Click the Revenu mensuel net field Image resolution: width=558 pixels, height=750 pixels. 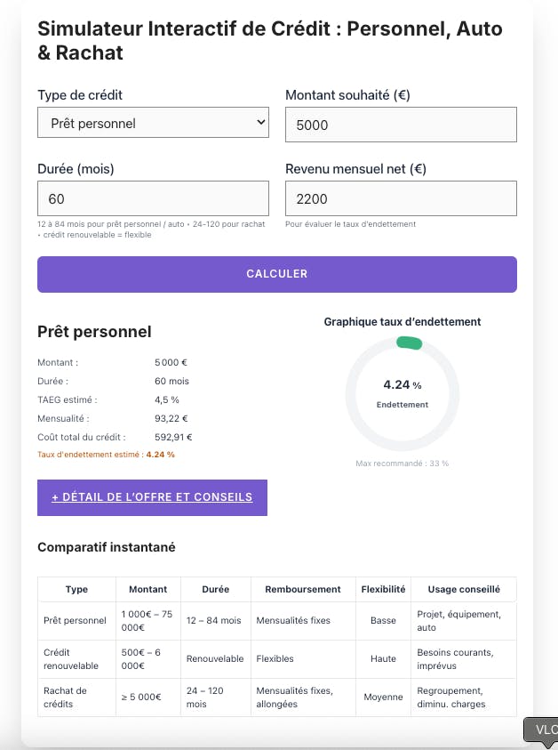point(401,198)
